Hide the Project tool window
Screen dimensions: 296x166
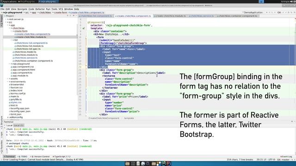pyautogui.click(x=76, y=16)
